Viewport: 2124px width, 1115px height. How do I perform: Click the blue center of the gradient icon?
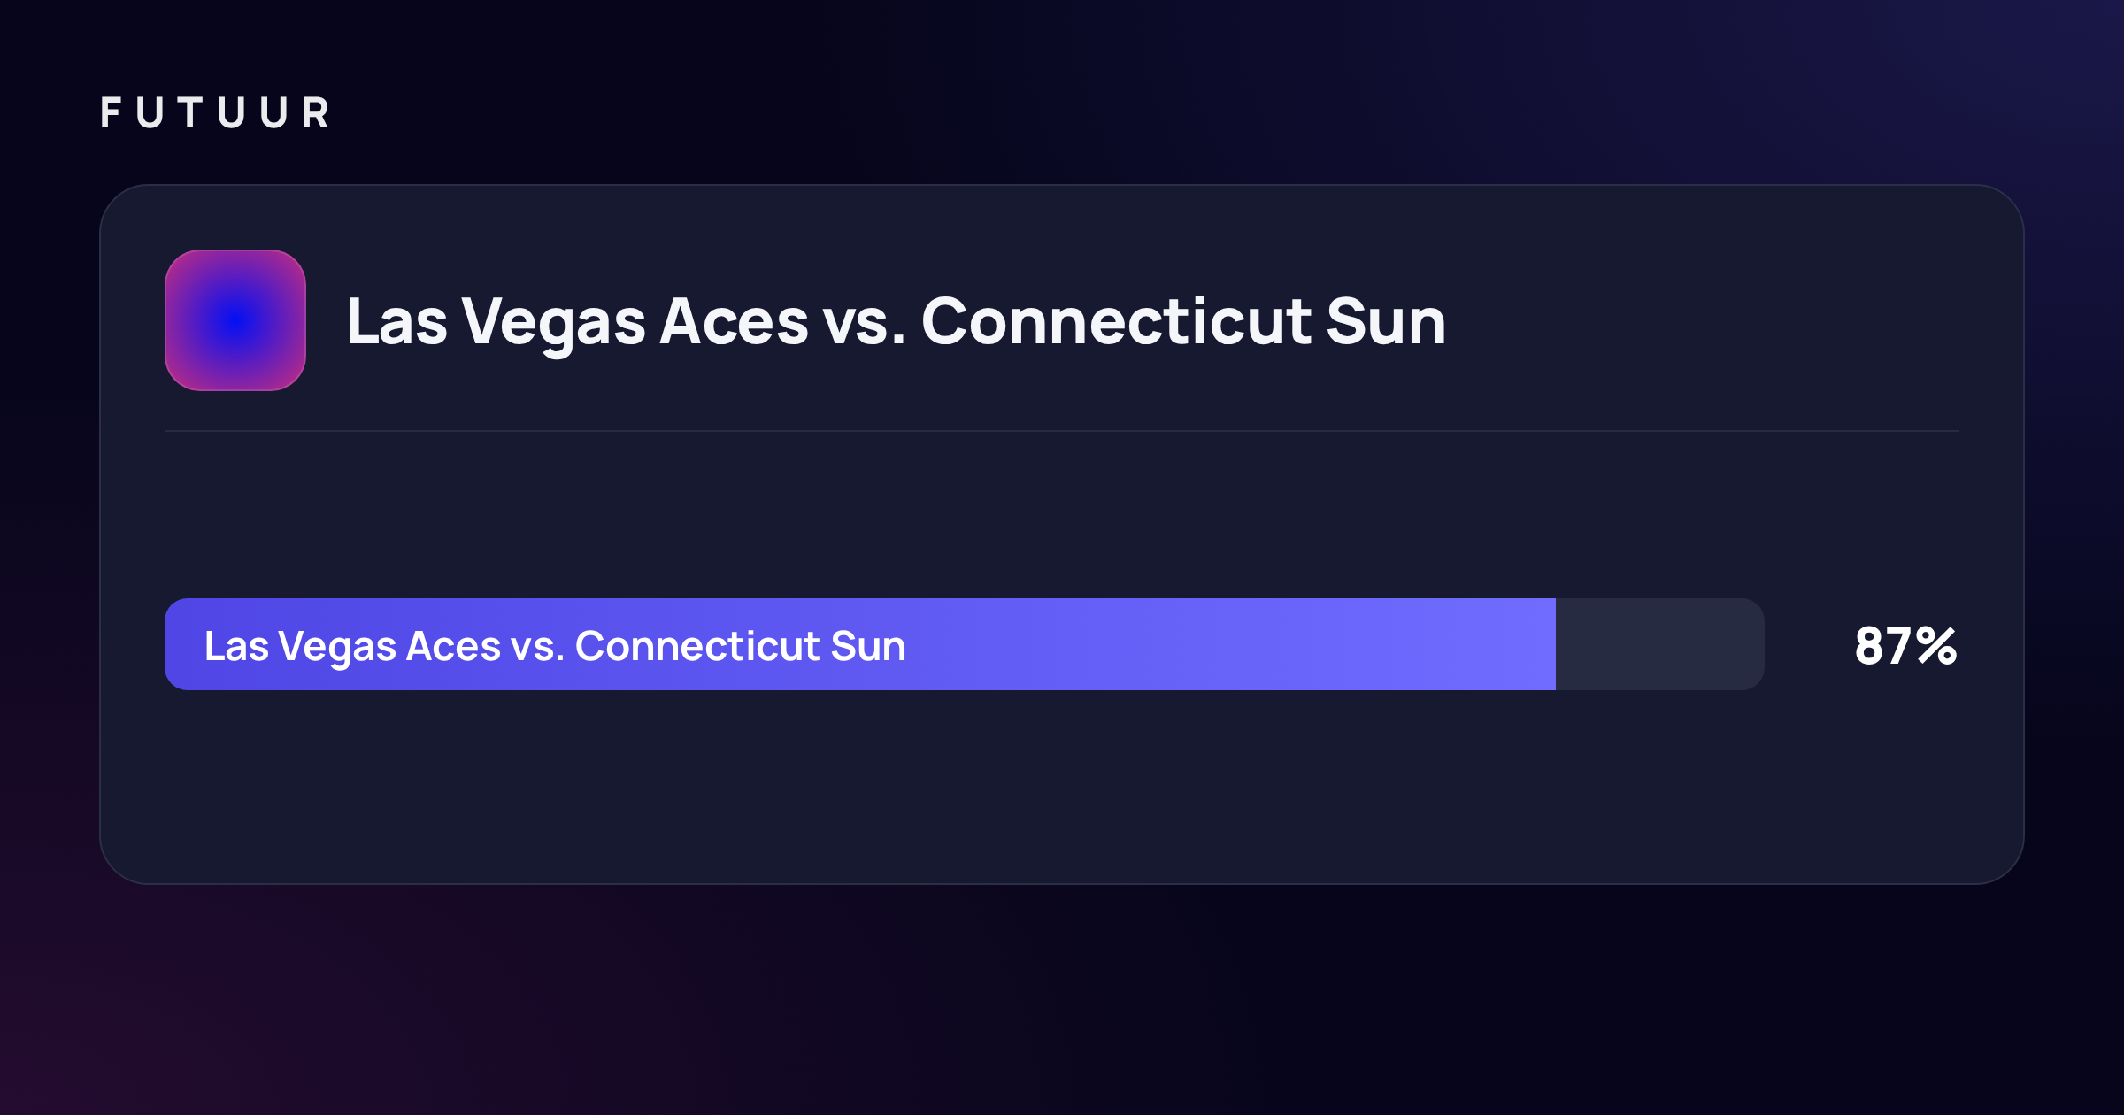235,320
